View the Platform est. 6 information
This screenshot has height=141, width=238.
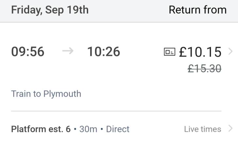tap(41, 129)
